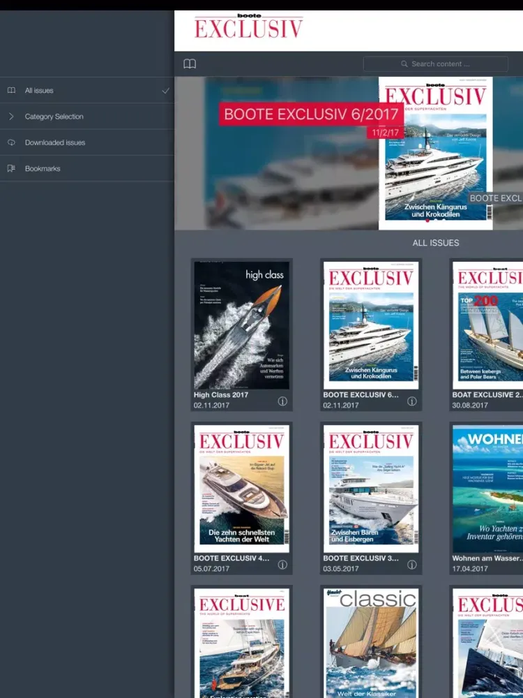Click date 30.08.2017 text
Image resolution: width=523 pixels, height=698 pixels.
(x=470, y=405)
